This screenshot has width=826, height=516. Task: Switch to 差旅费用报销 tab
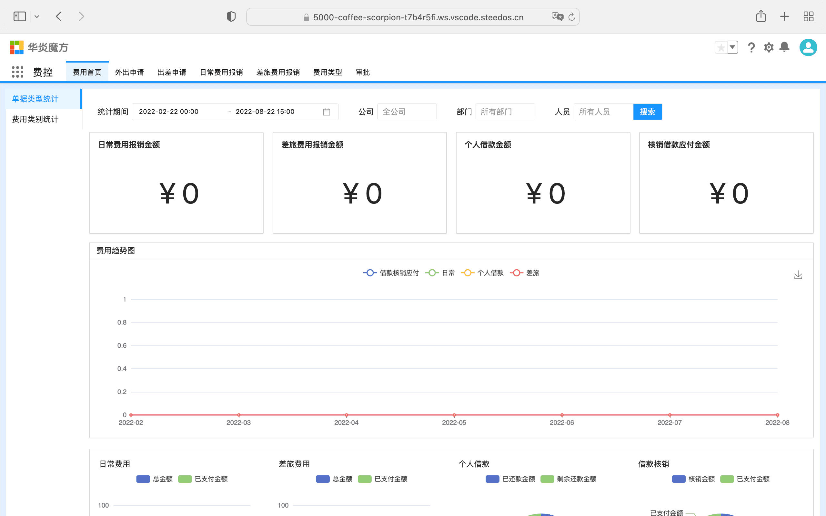(278, 72)
